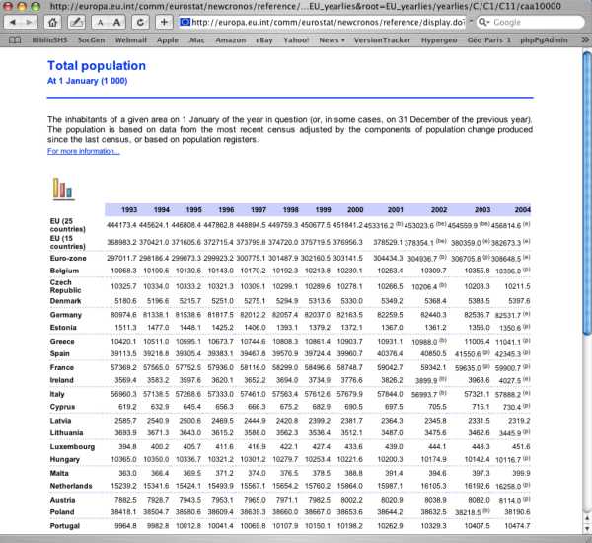Screen dimensions: 592x543
Task: Show more bookmarks via double chevron
Action: (x=585, y=39)
